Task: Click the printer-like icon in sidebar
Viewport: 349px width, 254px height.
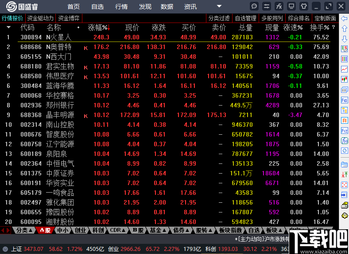Action: [x=344, y=205]
